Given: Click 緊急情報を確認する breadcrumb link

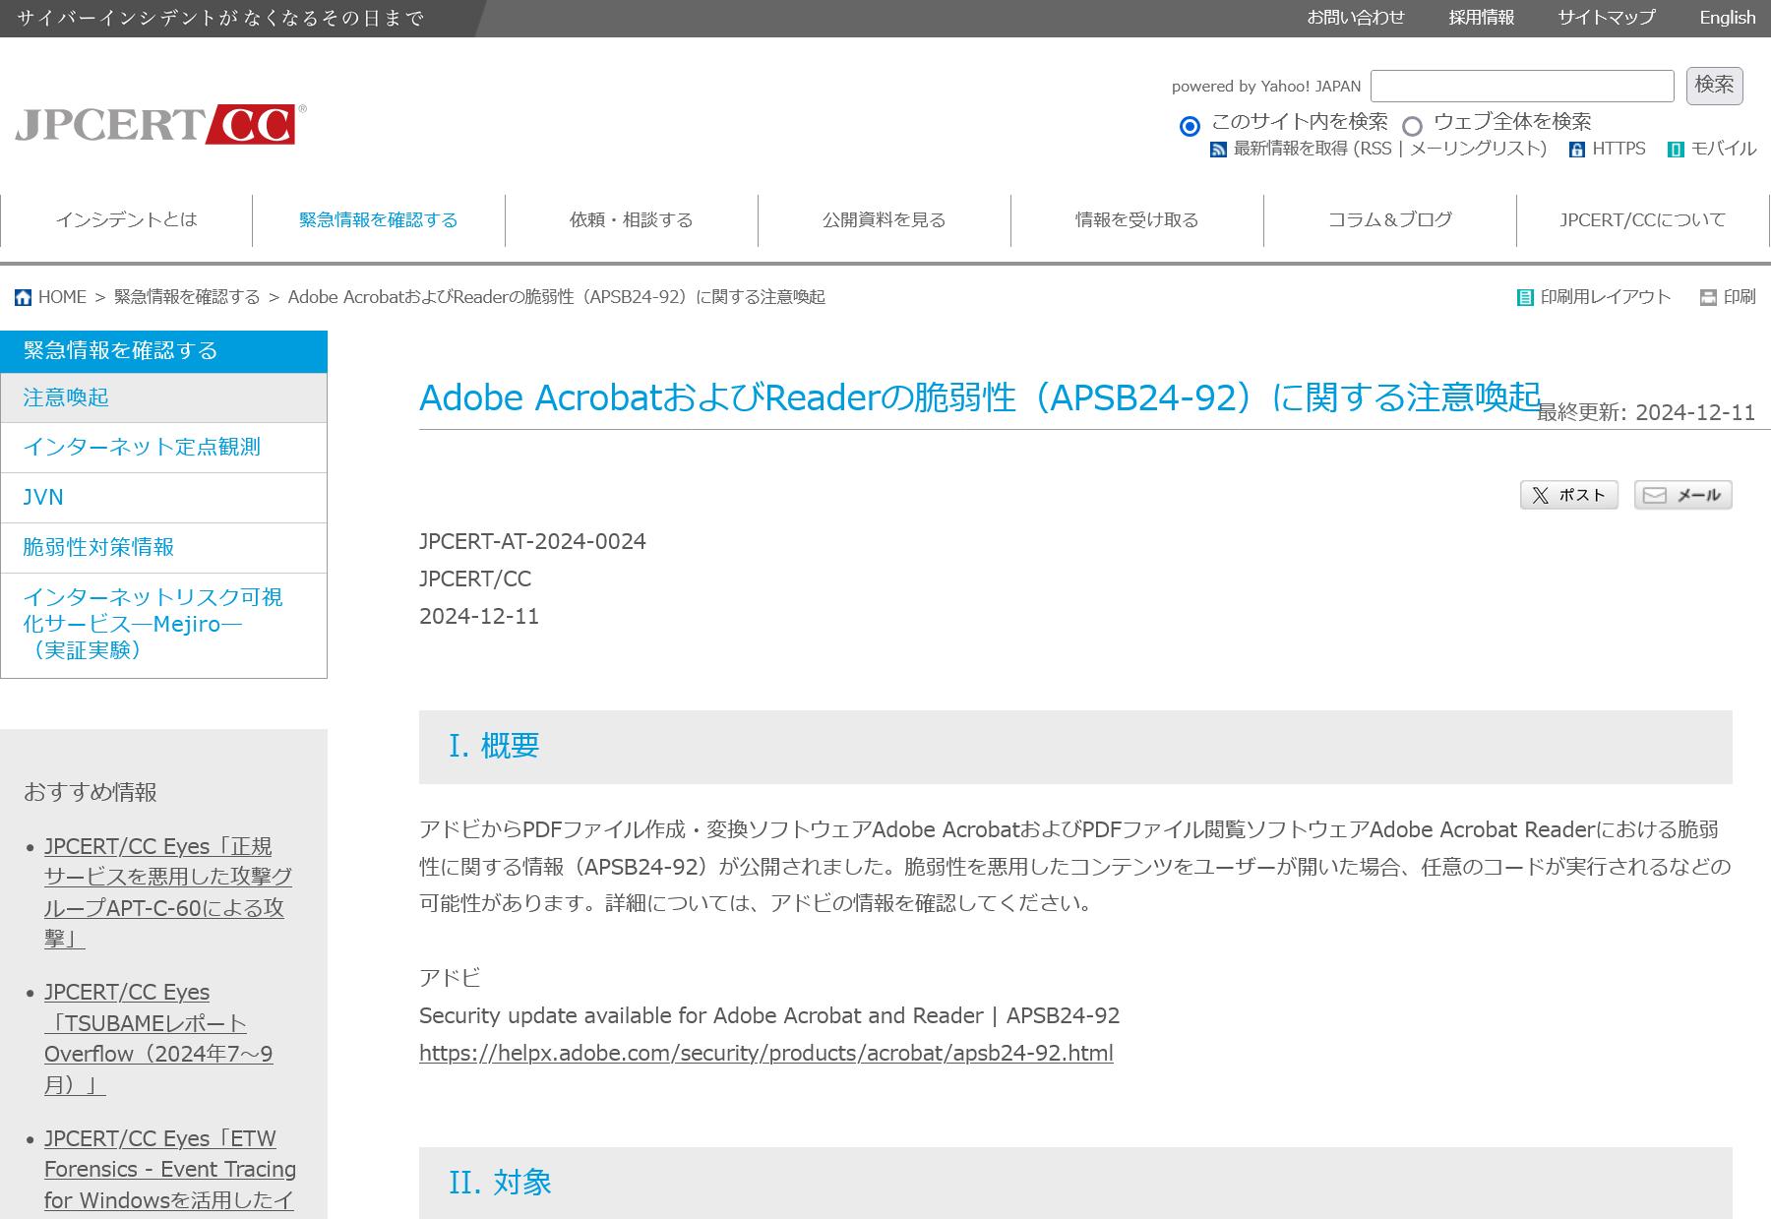Looking at the screenshot, I should pyautogui.click(x=187, y=297).
